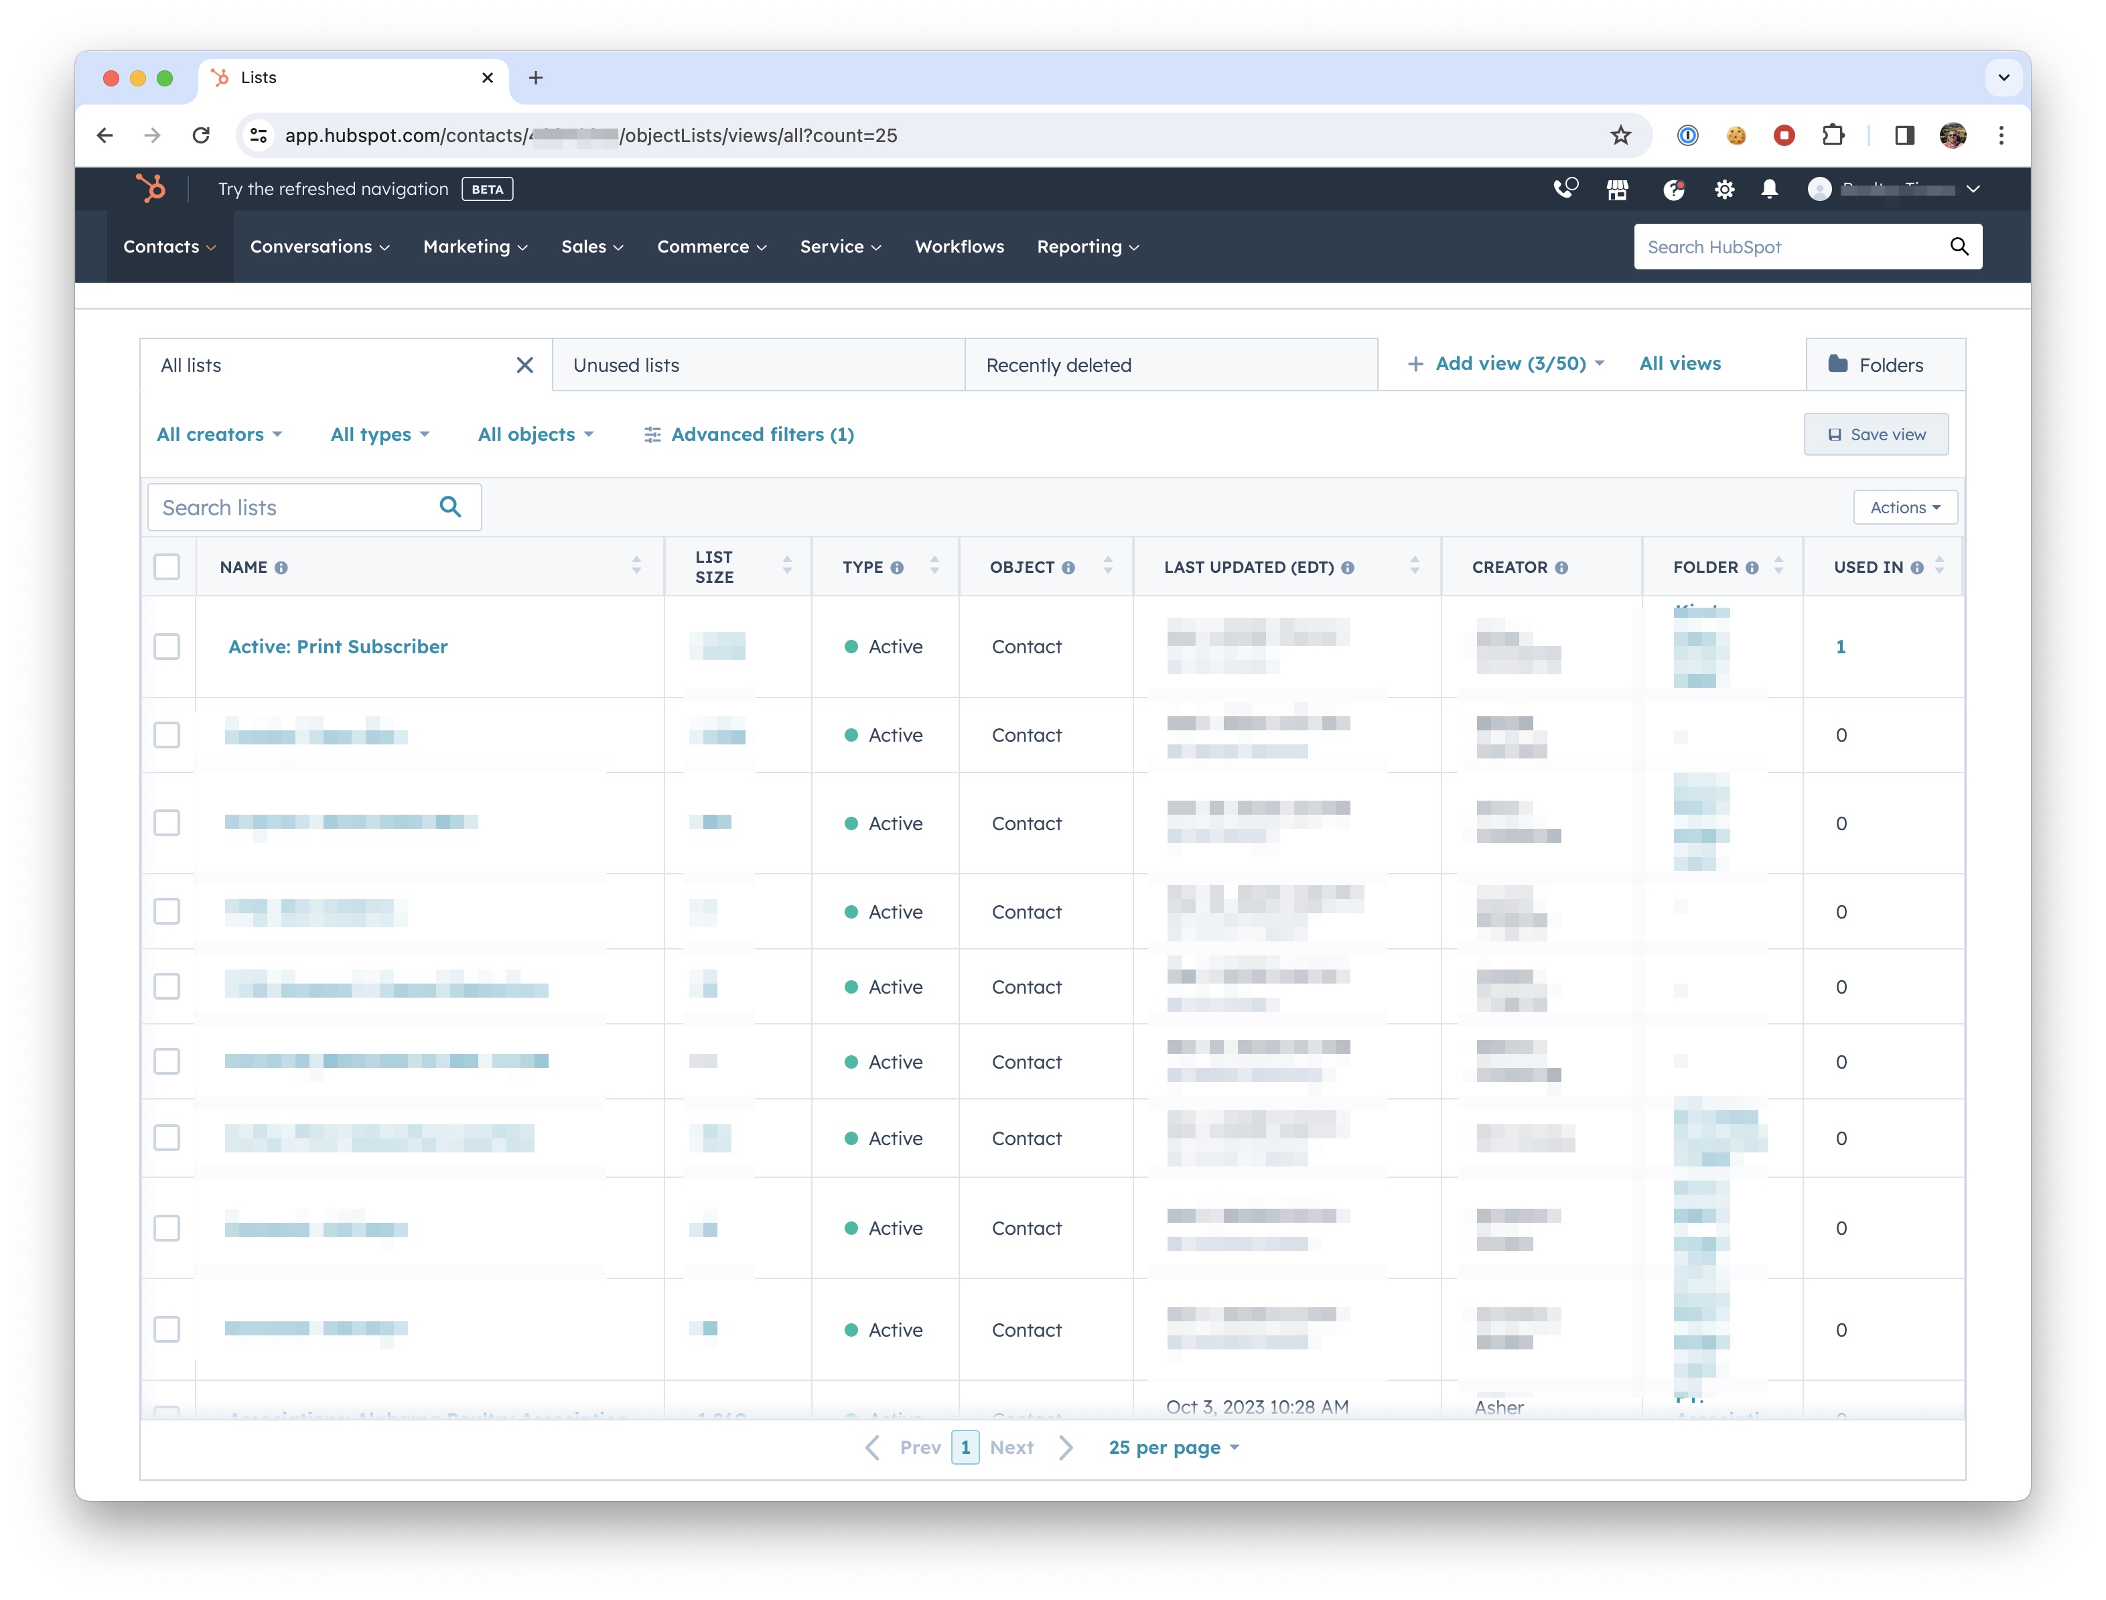Viewport: 2106px width, 1600px height.
Task: Toggle the select-all lists checkbox
Action: [x=167, y=567]
